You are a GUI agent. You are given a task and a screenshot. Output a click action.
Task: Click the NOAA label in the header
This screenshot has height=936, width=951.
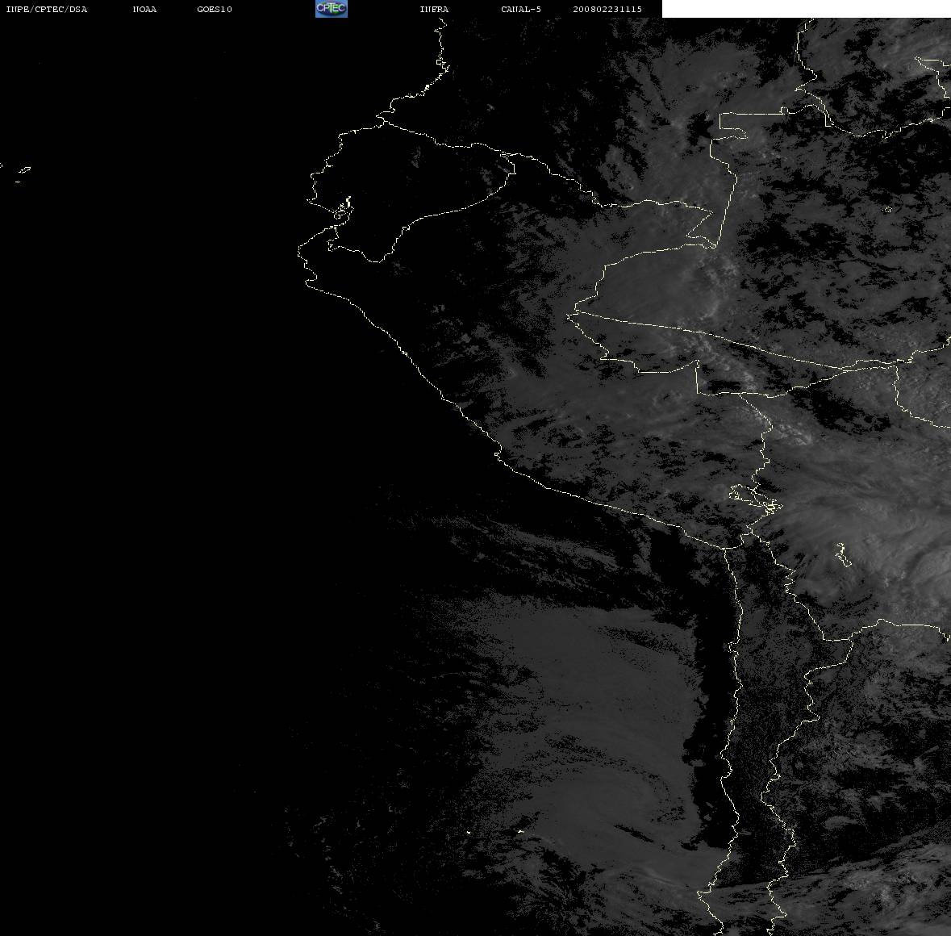(x=144, y=9)
